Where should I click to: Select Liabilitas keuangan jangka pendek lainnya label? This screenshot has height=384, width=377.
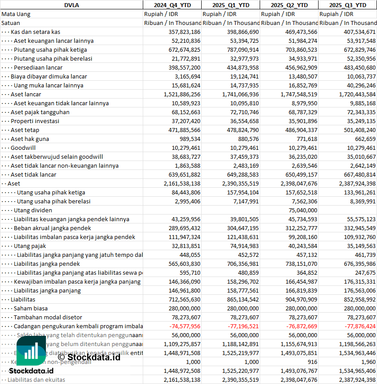point(71,219)
